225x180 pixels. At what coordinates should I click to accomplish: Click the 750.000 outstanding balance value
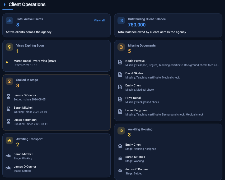pyautogui.click(x=137, y=25)
